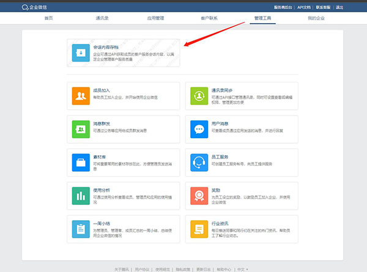This screenshot has height=272, width=367.
Task: Click the blue 素材库 briefcase icon
Action: click(81, 163)
